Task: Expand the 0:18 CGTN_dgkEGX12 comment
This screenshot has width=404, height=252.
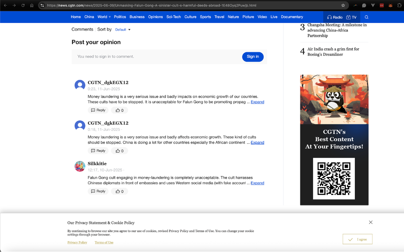Action: (x=257, y=142)
